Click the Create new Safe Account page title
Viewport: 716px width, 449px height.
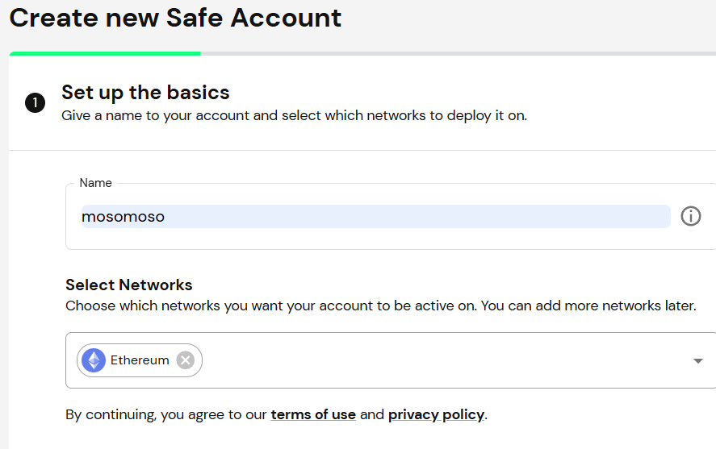pos(175,19)
